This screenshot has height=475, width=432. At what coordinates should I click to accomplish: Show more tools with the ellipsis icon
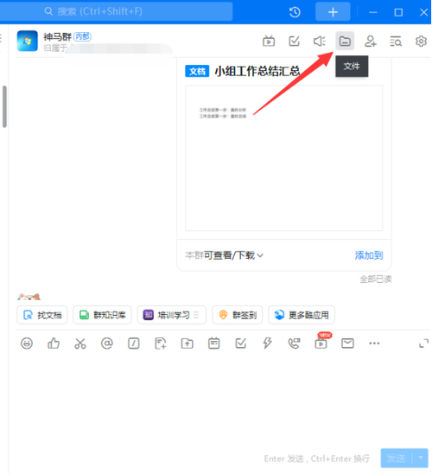(374, 343)
